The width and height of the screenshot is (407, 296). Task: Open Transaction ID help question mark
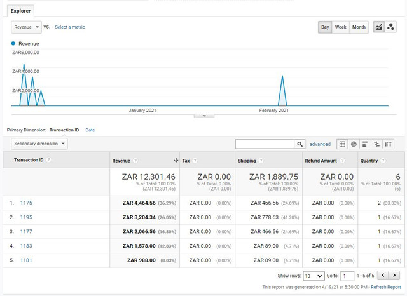click(48, 160)
